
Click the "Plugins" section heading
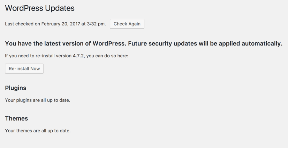tap(16, 88)
